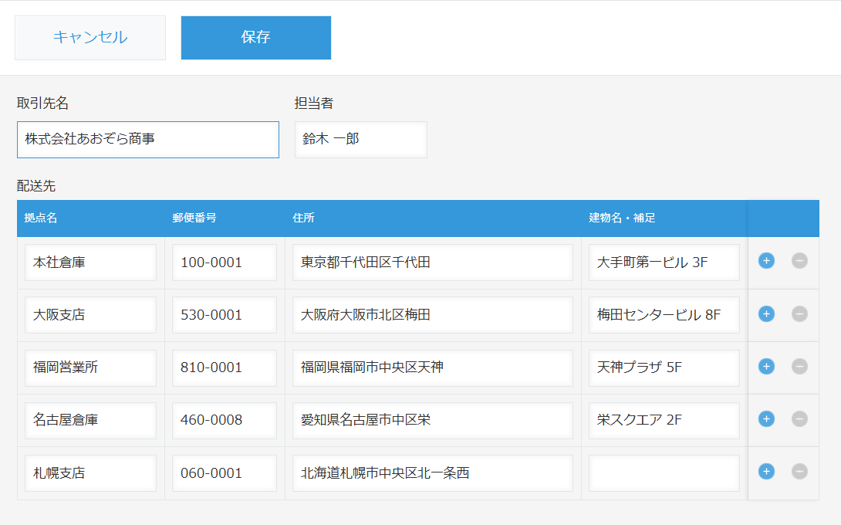Save the form with 保存
841x525 pixels.
coord(256,38)
